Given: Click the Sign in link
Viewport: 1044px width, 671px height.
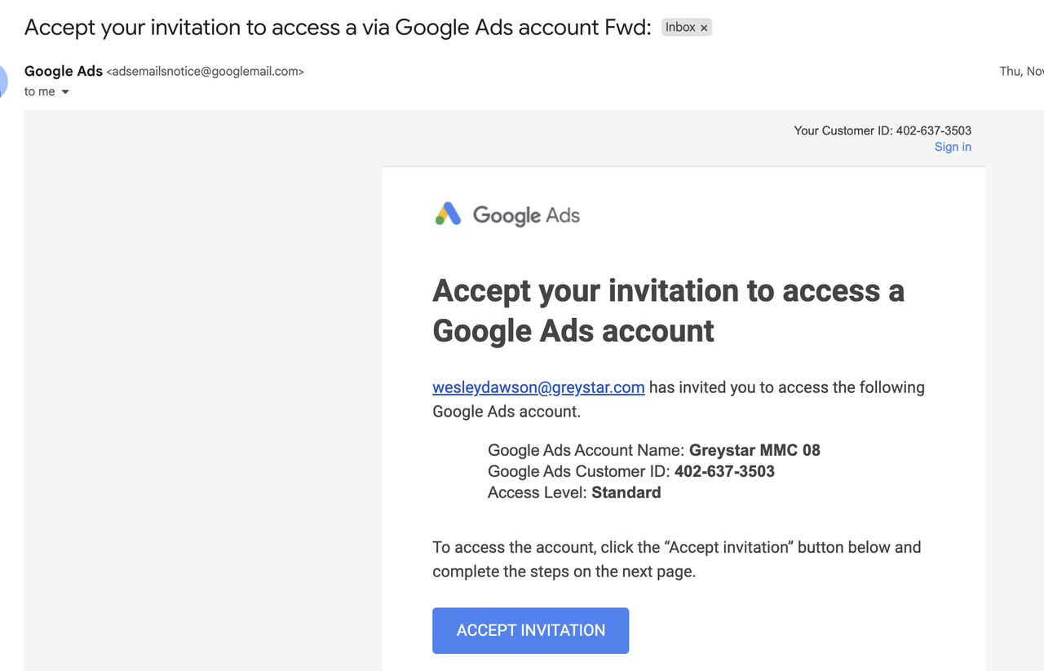Looking at the screenshot, I should tap(953, 147).
